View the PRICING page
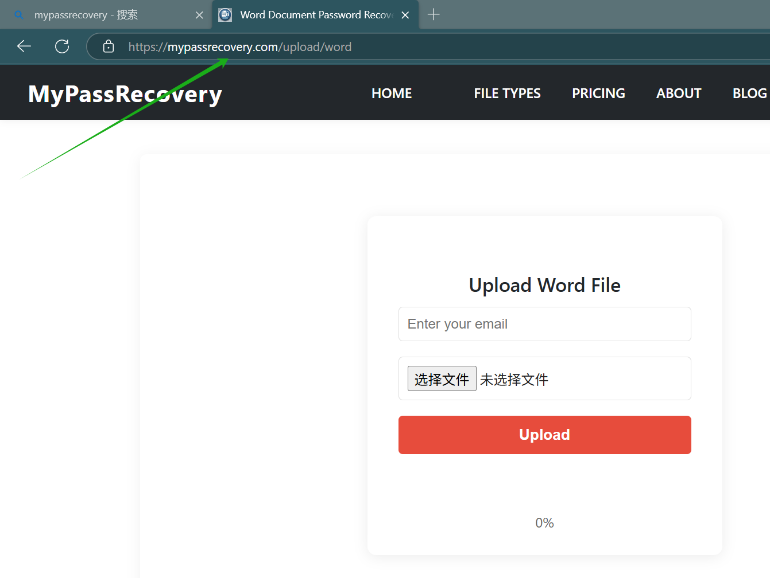Screen dimensions: 770x578 (598, 92)
